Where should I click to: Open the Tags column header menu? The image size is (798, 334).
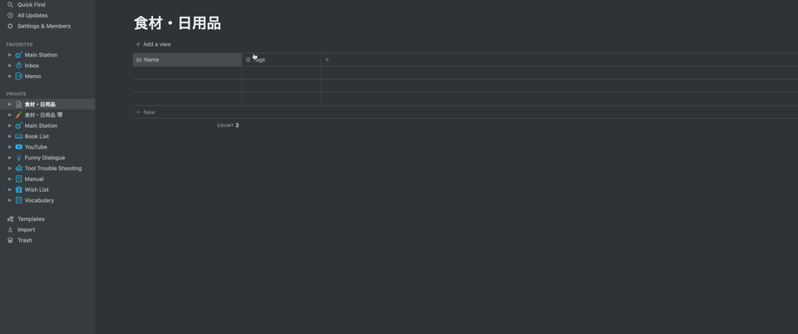pos(281,60)
